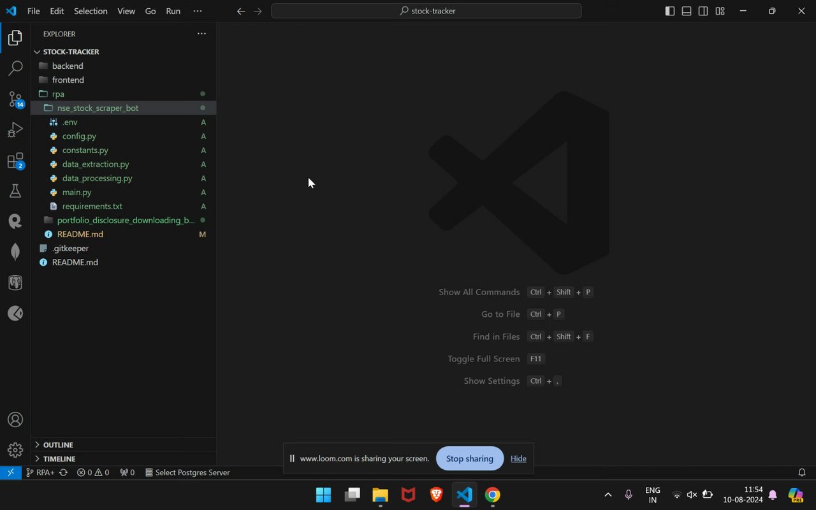This screenshot has width=816, height=510.
Task: Click the stock-tracker command center search box
Action: 426,11
